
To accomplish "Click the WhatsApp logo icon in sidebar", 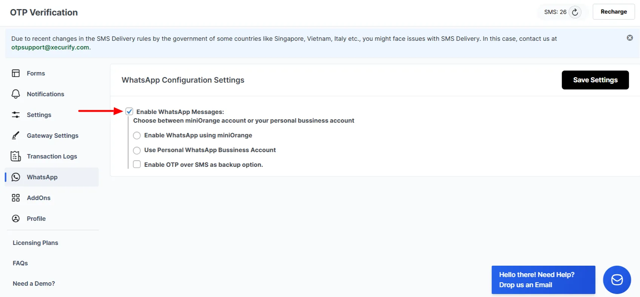I will 16,177.
